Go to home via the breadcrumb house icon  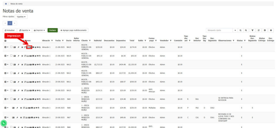click(x=6, y=4)
